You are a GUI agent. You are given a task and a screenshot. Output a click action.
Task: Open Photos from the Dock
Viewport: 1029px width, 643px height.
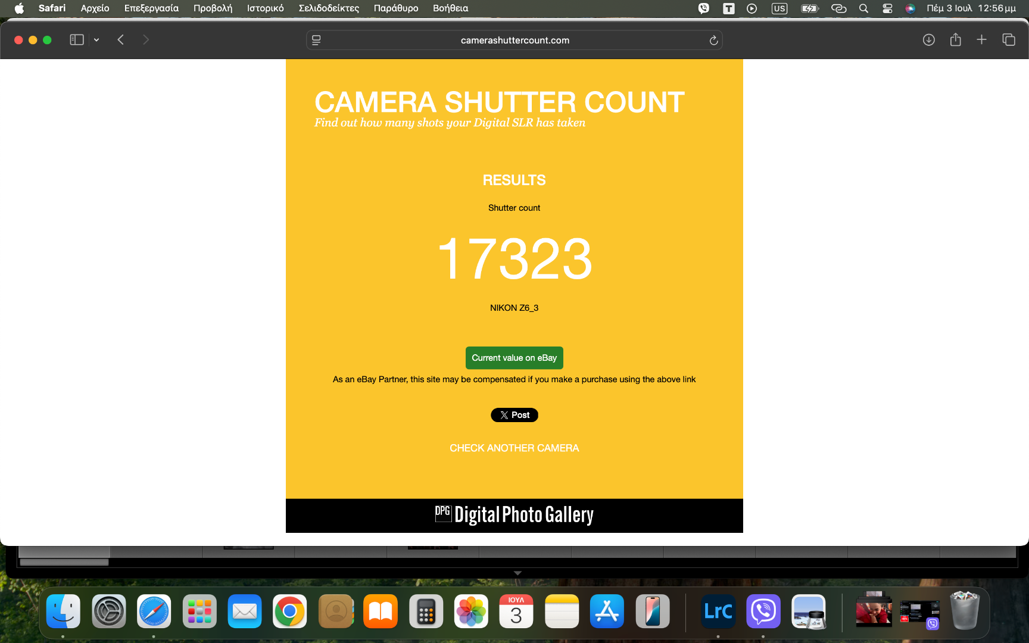[471, 611]
